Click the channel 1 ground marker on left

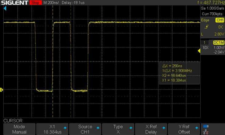point(2,89)
